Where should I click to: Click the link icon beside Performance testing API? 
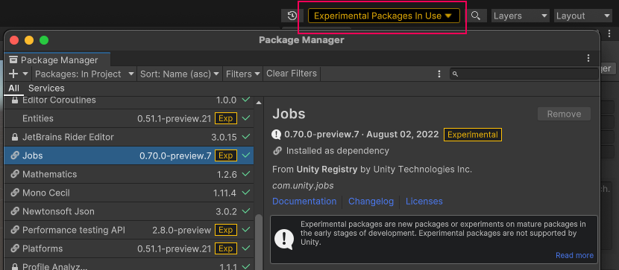pos(15,230)
